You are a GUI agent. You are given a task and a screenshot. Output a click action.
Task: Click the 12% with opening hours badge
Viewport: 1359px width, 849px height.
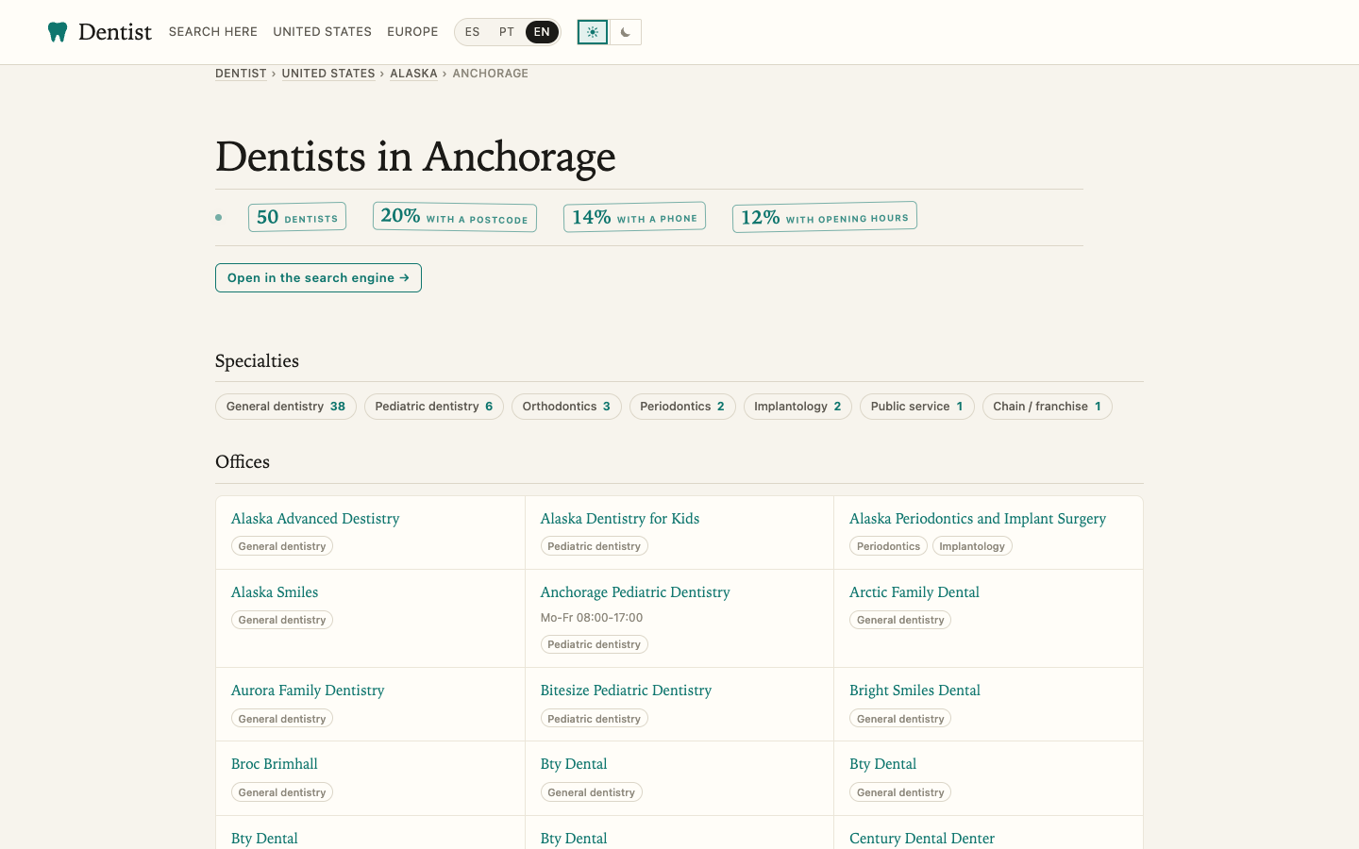pyautogui.click(x=825, y=217)
